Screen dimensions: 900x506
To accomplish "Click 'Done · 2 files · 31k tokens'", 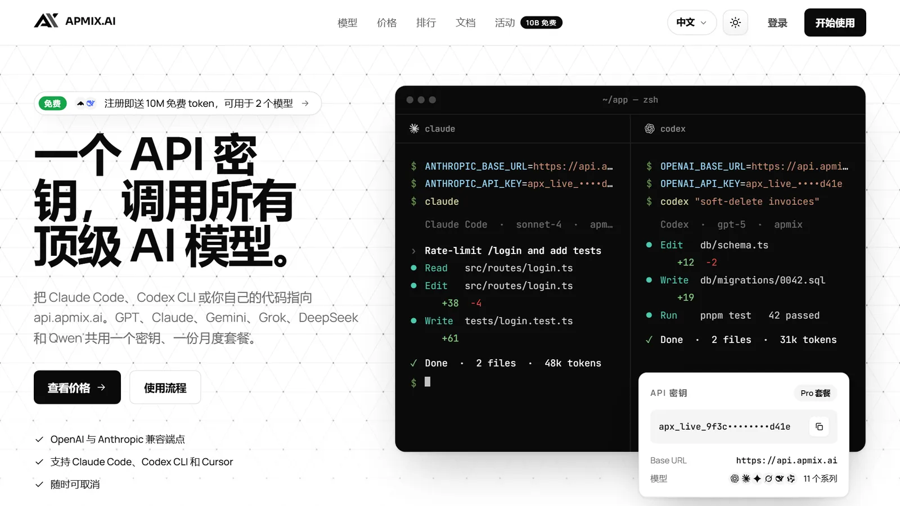I will pos(748,340).
